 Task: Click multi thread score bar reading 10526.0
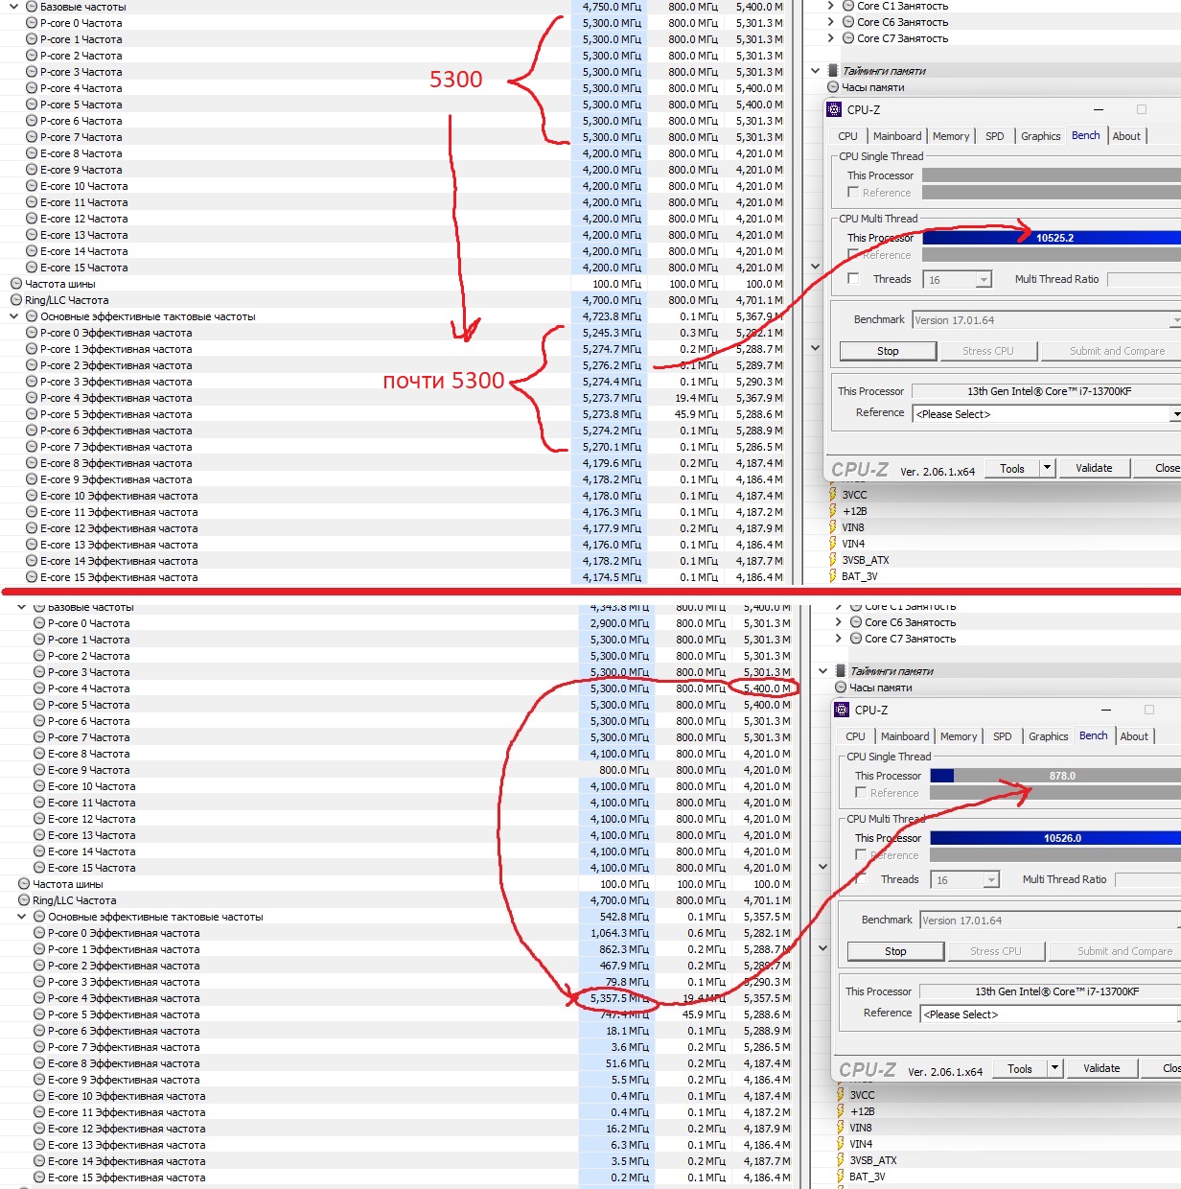pos(1055,838)
